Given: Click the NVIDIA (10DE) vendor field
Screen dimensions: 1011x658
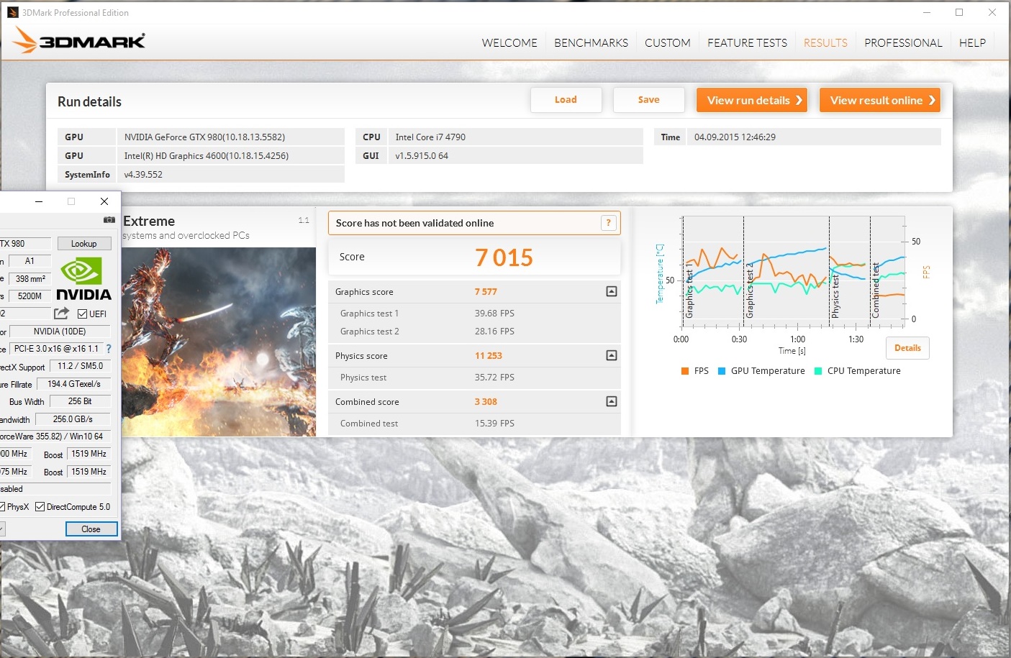Looking at the screenshot, I should [x=60, y=332].
